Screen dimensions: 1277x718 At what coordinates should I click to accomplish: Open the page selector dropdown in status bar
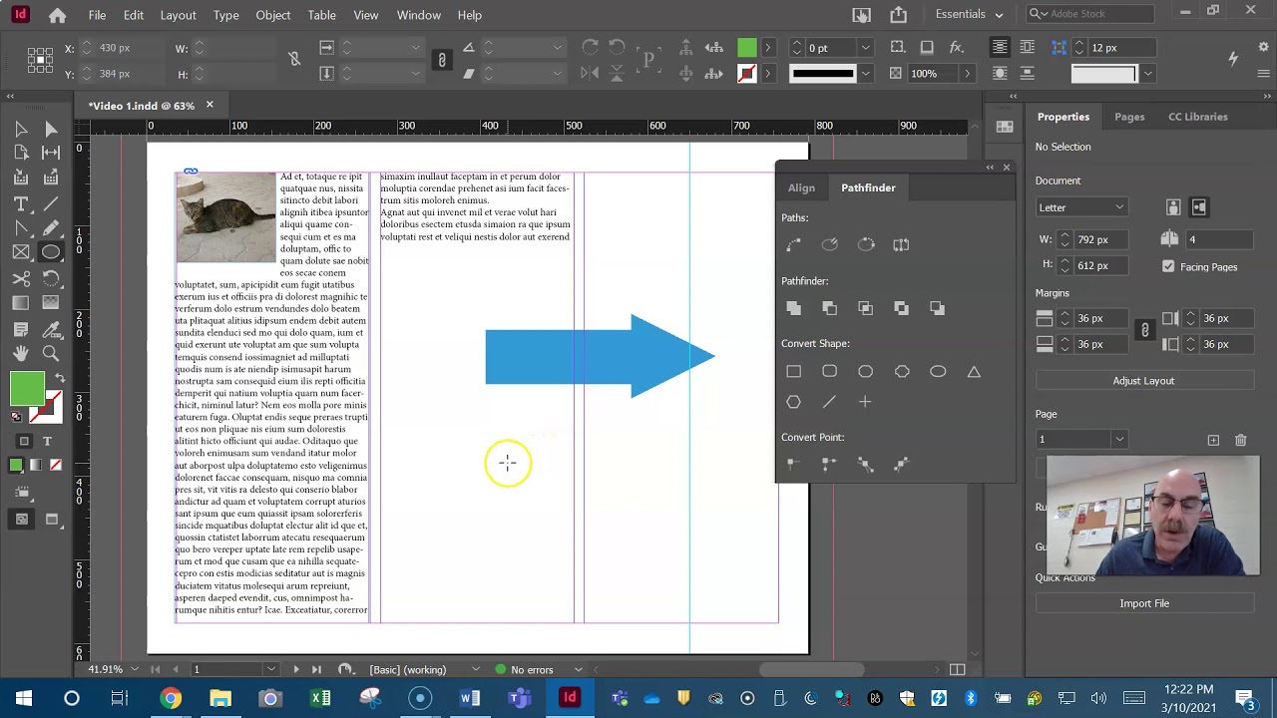[x=270, y=669]
